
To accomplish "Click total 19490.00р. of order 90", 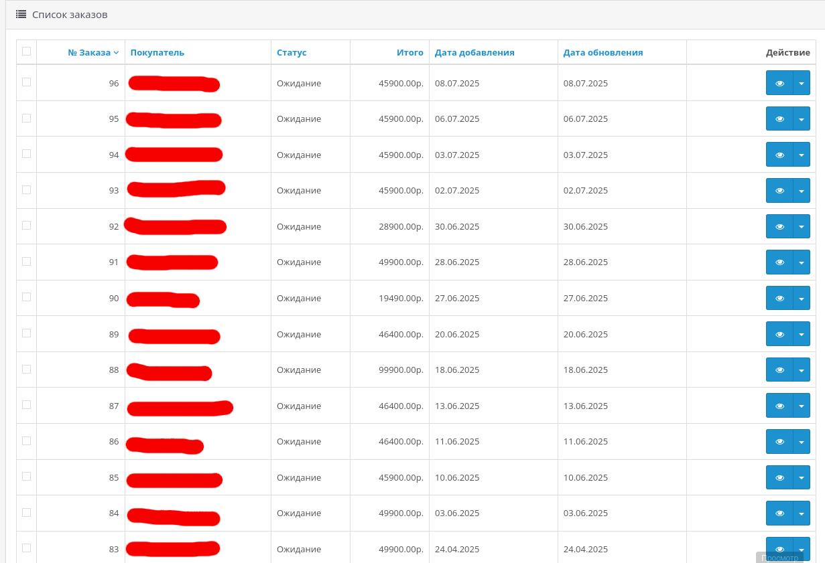I will click(401, 298).
